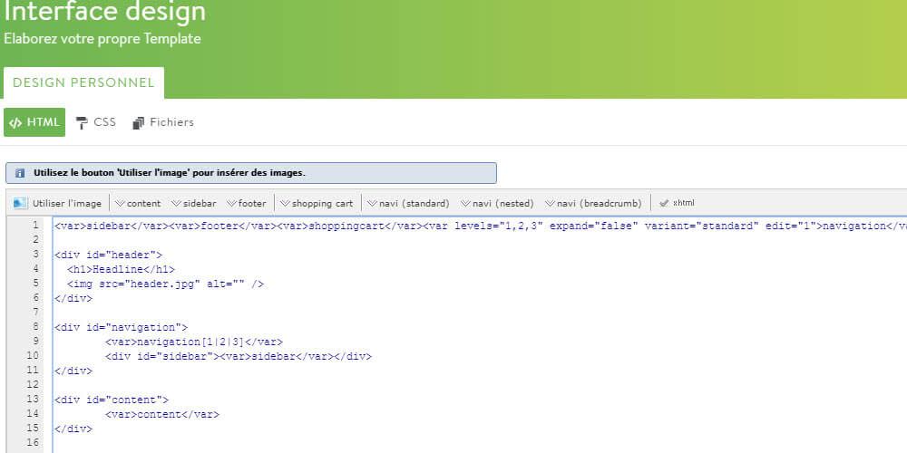The image size is (907, 453).
Task: Click the chevron icon before shopping cart
Action: (285, 203)
